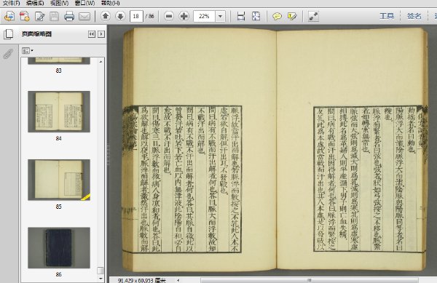Viewport: 437px width, 283px height.
Task: Click the thumbnail panel scroll down arrow
Action: pyautogui.click(x=101, y=279)
